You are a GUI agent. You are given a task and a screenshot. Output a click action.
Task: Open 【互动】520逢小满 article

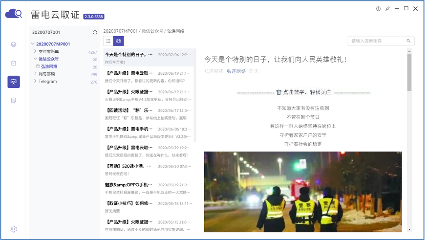coord(149,170)
